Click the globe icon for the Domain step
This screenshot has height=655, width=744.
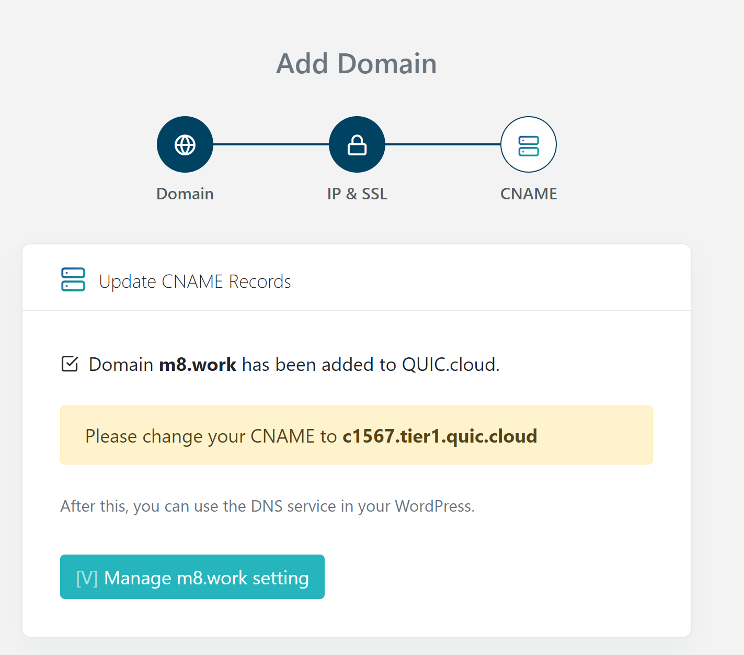185,144
